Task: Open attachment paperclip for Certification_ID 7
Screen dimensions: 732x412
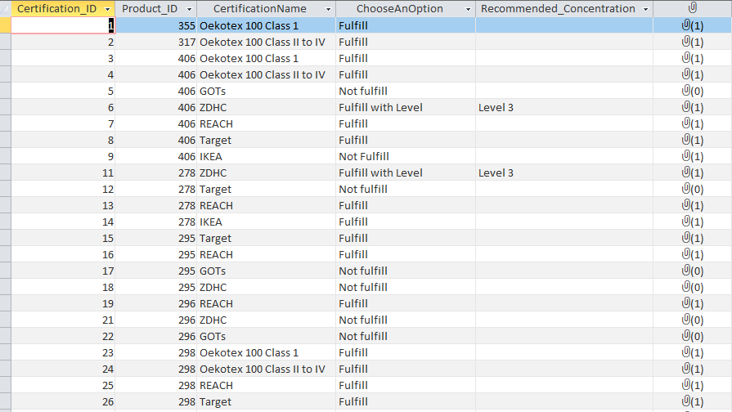Action: (685, 123)
